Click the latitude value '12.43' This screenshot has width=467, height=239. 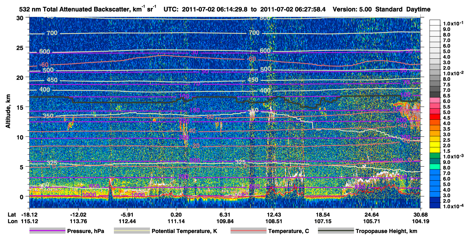click(274, 214)
